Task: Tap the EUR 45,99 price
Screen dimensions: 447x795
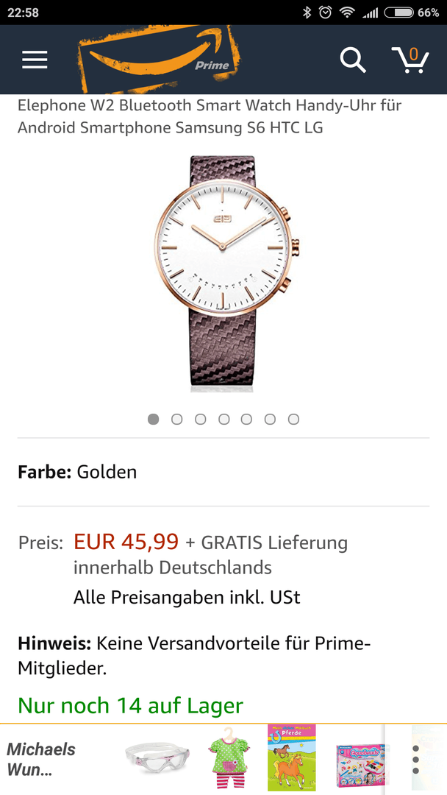Action: pyautogui.click(x=126, y=542)
